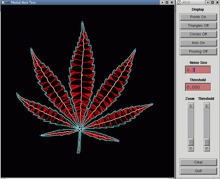This screenshot has height=179, width=220.
Task: Click the Zoom slider handle
Action: (x=191, y=142)
